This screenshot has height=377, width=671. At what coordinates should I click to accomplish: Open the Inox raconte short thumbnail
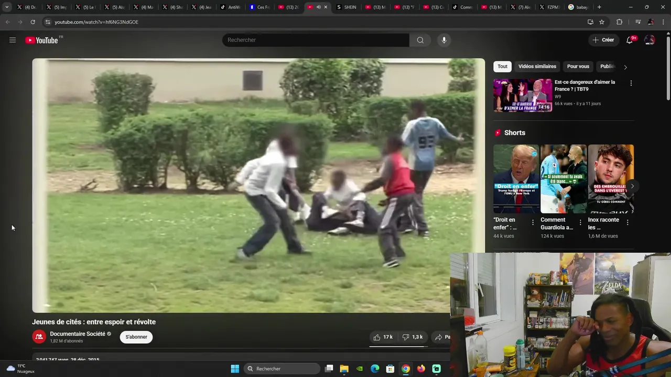click(x=611, y=179)
